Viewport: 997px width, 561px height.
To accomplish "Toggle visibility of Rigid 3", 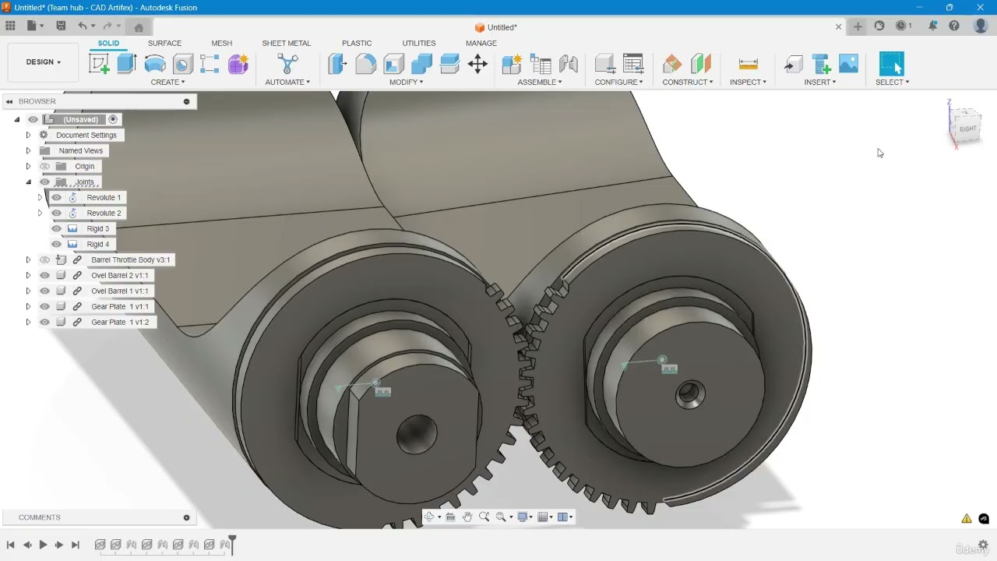I will point(56,228).
